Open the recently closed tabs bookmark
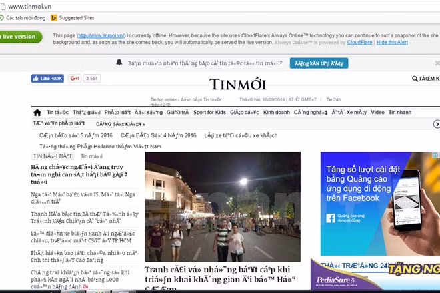Image resolution: width=440 pixels, height=293 pixels. click(x=23, y=18)
